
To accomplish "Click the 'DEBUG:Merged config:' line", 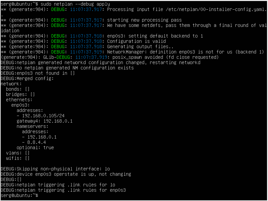I will pos(27,78).
